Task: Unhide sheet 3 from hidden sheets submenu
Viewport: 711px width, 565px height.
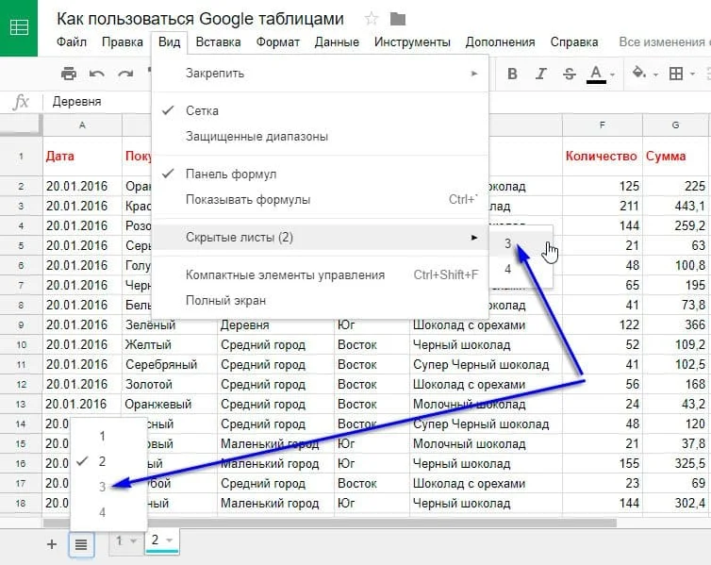Action: tap(521, 243)
